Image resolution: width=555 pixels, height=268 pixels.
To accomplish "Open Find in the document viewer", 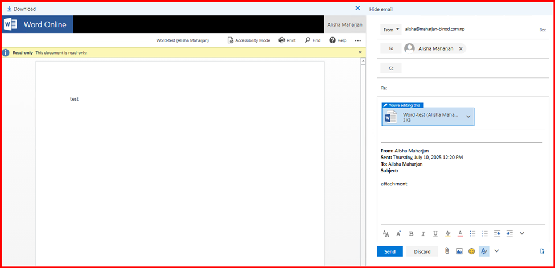I will point(313,40).
